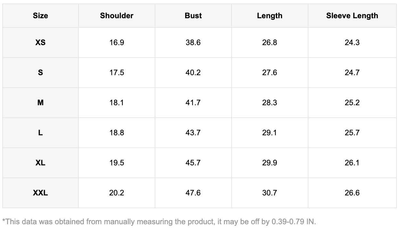Select the XXL size row label

(40, 193)
